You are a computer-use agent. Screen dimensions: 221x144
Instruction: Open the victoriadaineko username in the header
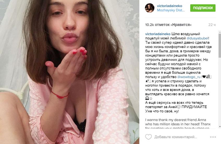click(170, 6)
